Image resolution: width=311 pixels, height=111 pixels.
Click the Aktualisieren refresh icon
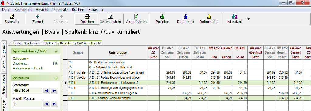(136, 17)
